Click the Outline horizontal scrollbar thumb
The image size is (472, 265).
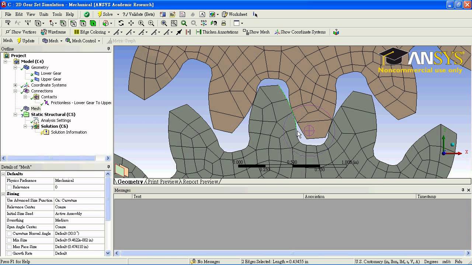pyautogui.click(x=51, y=158)
